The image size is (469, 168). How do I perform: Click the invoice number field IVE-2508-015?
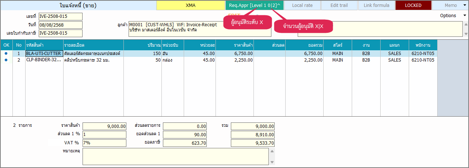pyautogui.click(x=60, y=16)
